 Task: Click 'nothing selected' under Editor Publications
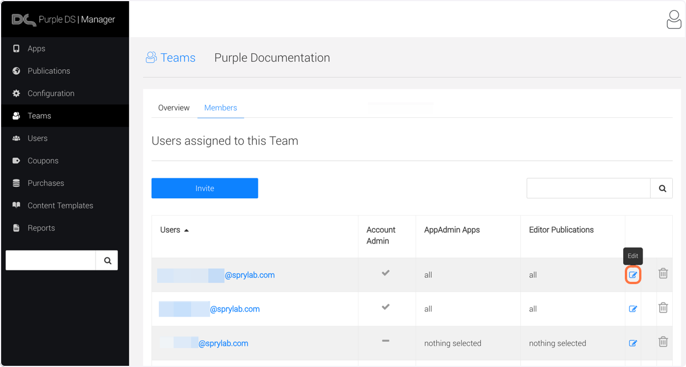(557, 343)
